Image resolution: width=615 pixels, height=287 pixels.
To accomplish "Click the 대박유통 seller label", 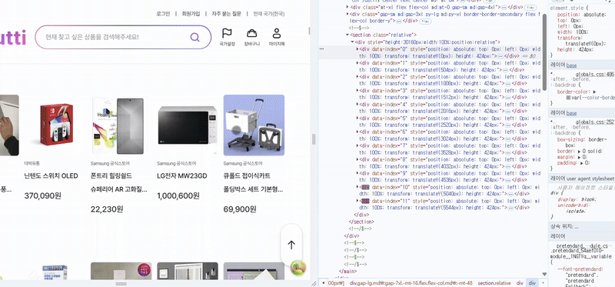I will pos(32,163).
